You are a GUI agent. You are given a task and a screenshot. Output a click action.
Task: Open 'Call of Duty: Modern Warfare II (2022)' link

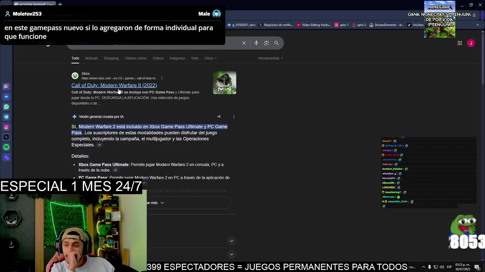pyautogui.click(x=114, y=85)
